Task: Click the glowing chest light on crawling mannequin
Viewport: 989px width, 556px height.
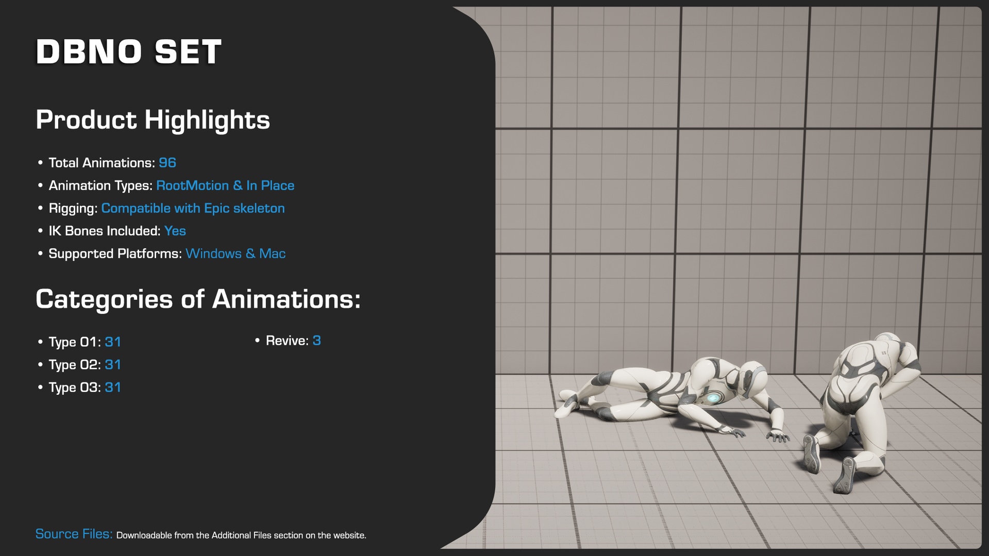Action: click(713, 397)
